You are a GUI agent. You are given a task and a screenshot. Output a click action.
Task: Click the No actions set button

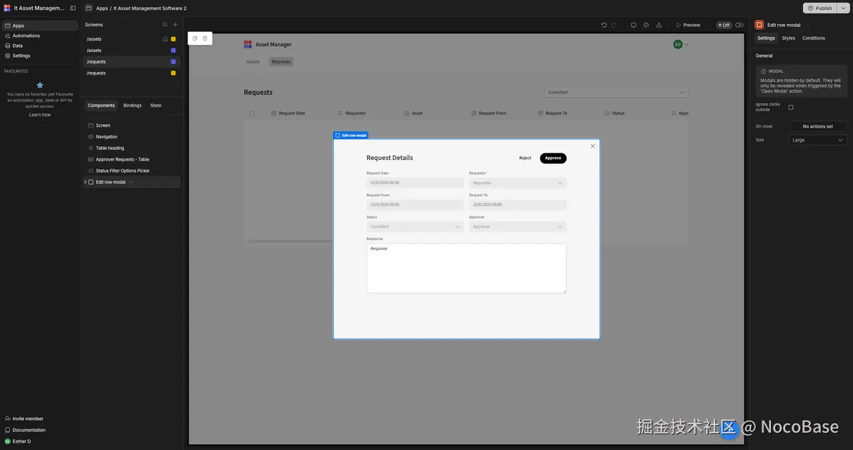818,126
